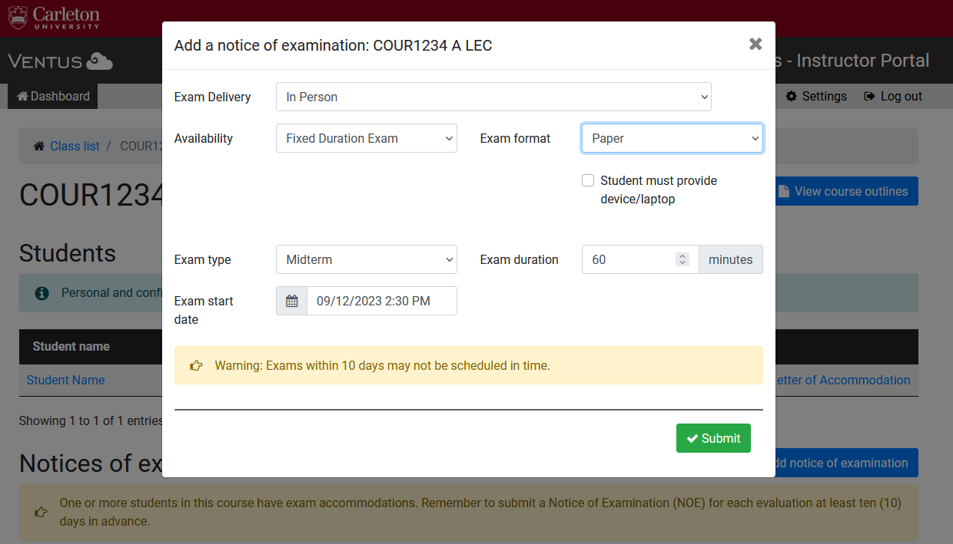Click the home icon in the breadcrumb

[38, 145]
